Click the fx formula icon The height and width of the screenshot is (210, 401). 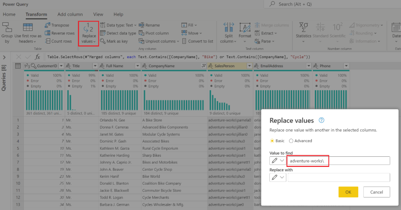[x=37, y=57]
